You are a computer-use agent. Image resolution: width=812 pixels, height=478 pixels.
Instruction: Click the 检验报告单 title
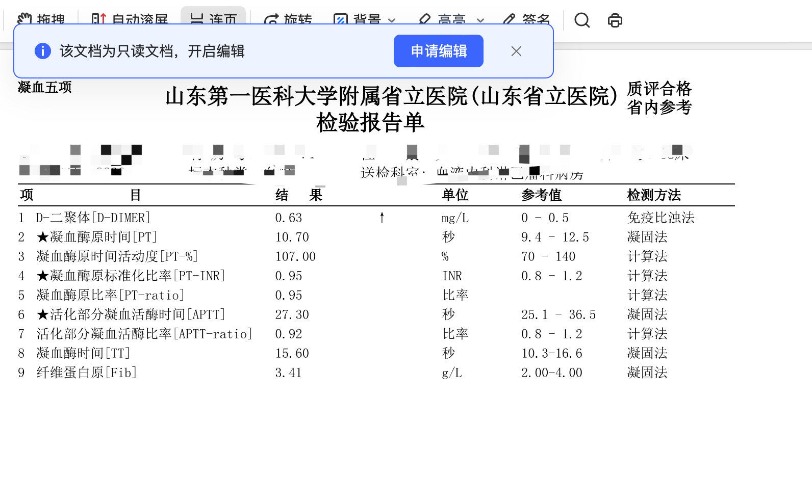(370, 122)
